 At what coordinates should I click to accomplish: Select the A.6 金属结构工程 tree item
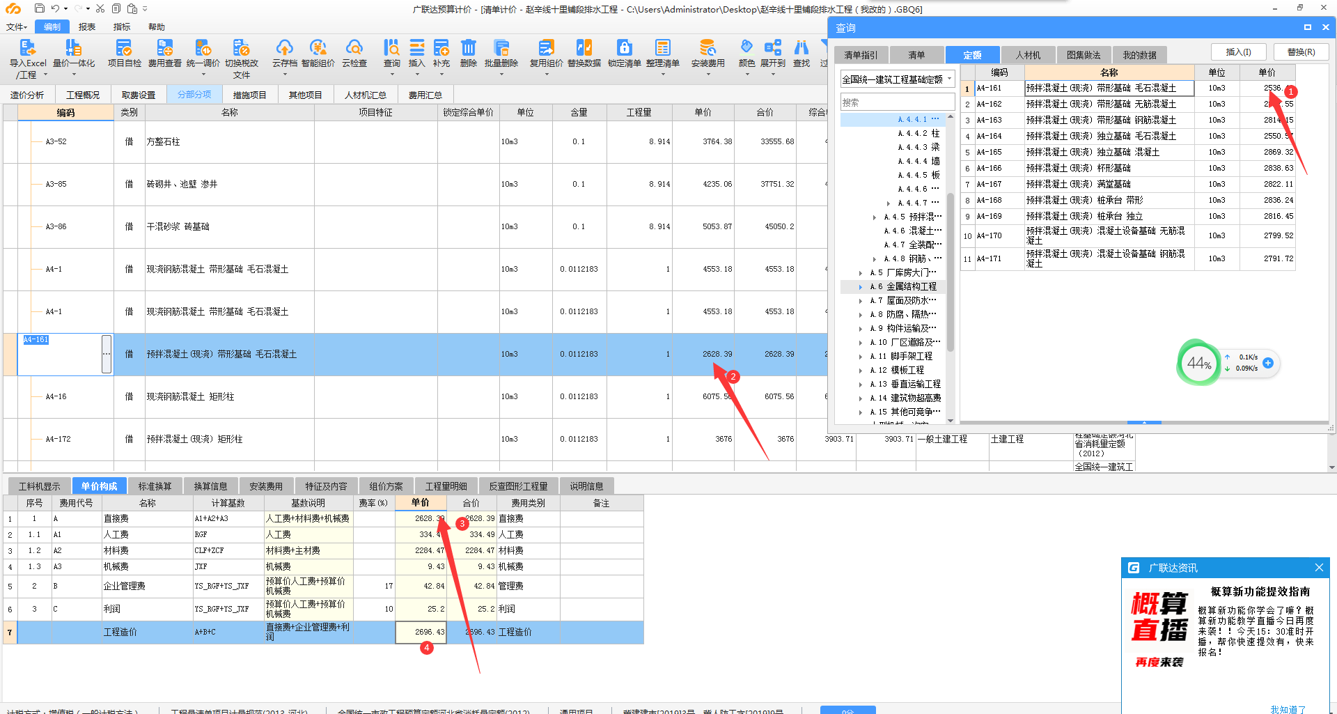coord(903,287)
